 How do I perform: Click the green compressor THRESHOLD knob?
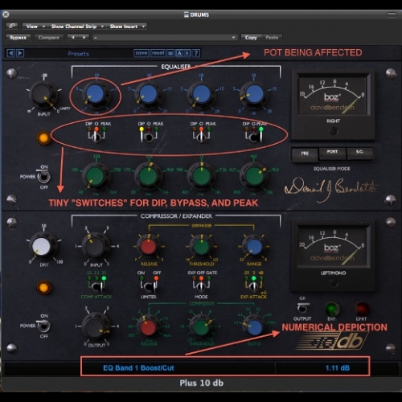pyautogui.click(x=201, y=326)
